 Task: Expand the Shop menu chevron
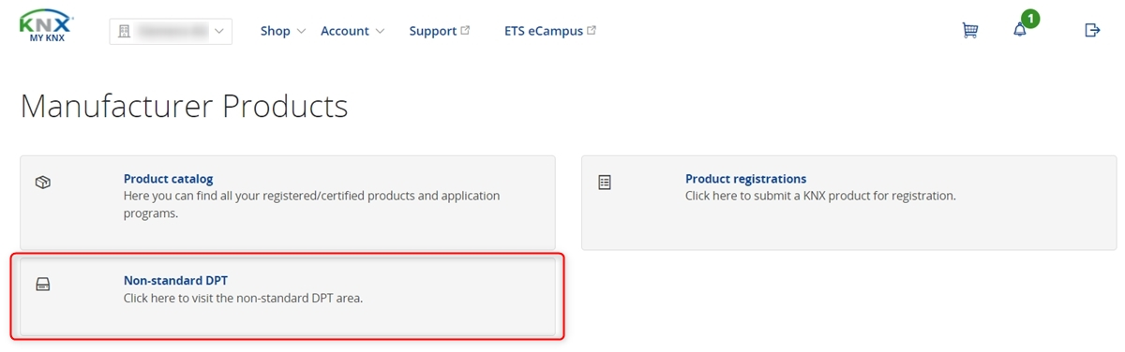pos(301,31)
